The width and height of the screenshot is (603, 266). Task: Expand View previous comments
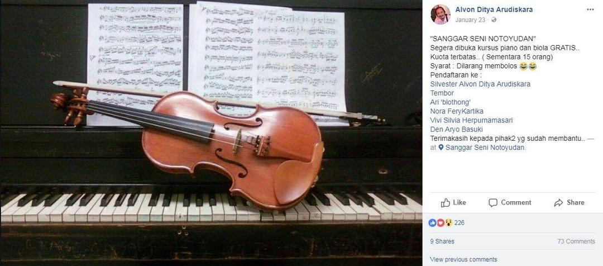coord(463,259)
